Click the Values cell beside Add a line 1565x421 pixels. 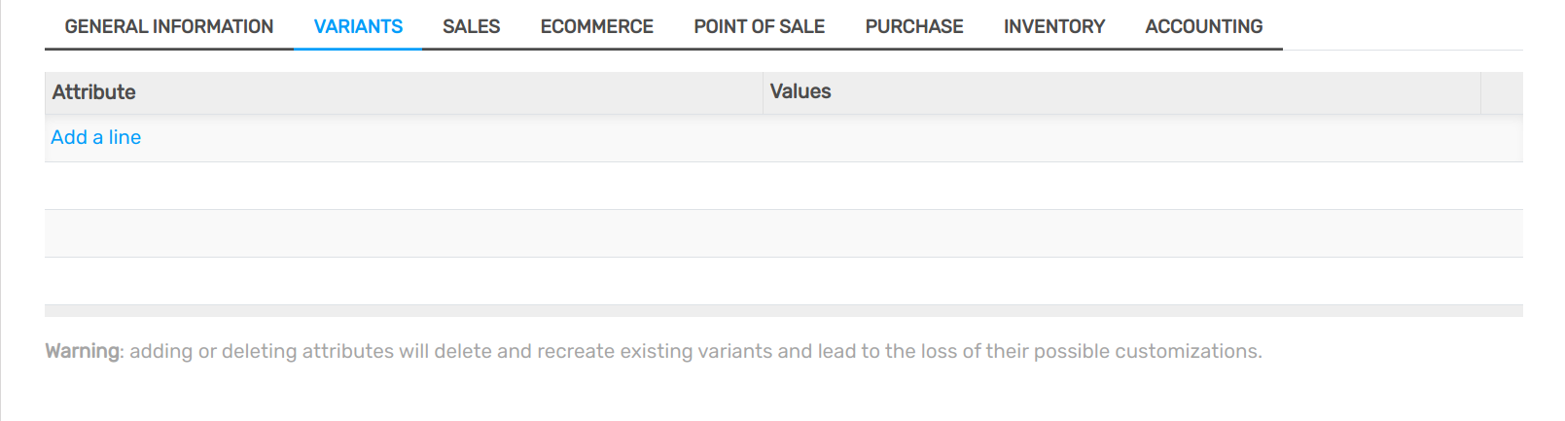[x=1119, y=138]
